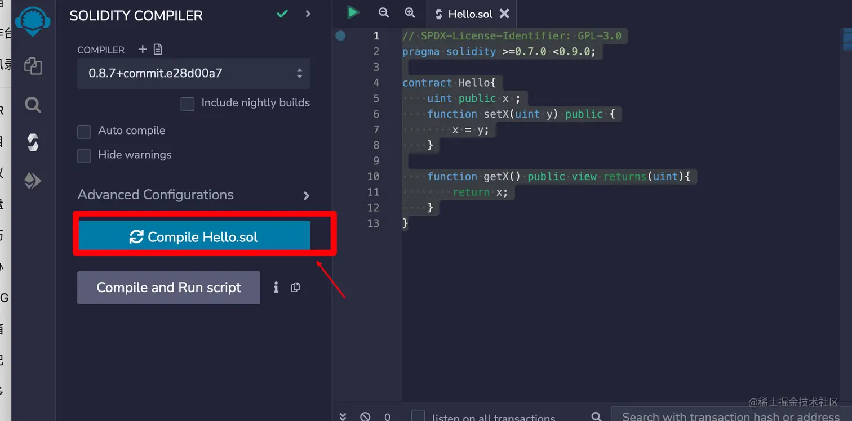This screenshot has height=421, width=852.
Task: Click Compile Hello.sol button
Action: coord(194,236)
